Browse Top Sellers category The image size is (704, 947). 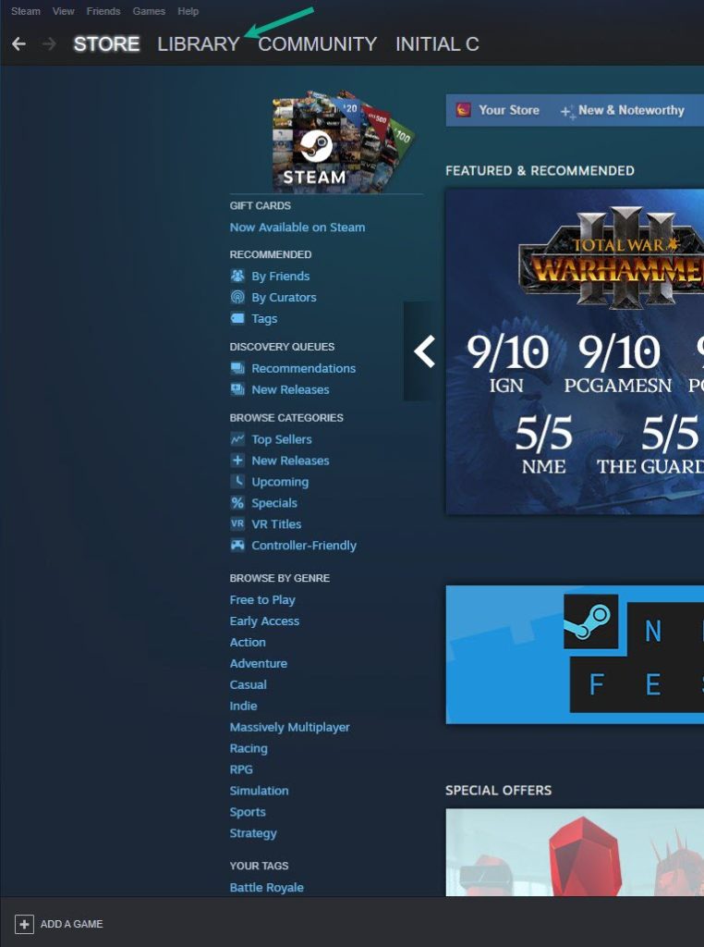(x=282, y=439)
